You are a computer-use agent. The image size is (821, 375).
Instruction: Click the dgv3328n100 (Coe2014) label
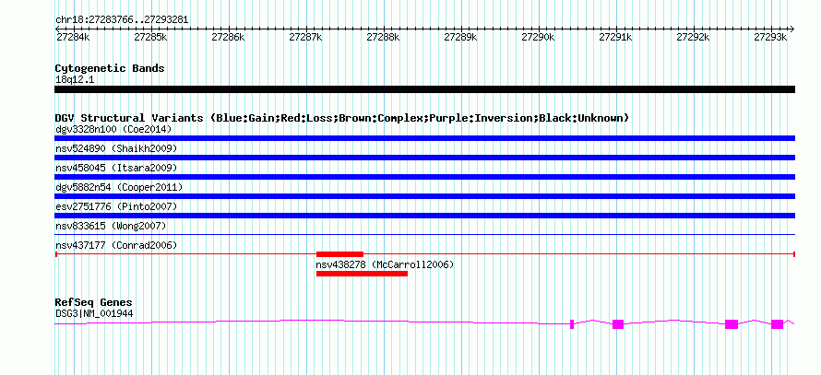tap(113, 129)
